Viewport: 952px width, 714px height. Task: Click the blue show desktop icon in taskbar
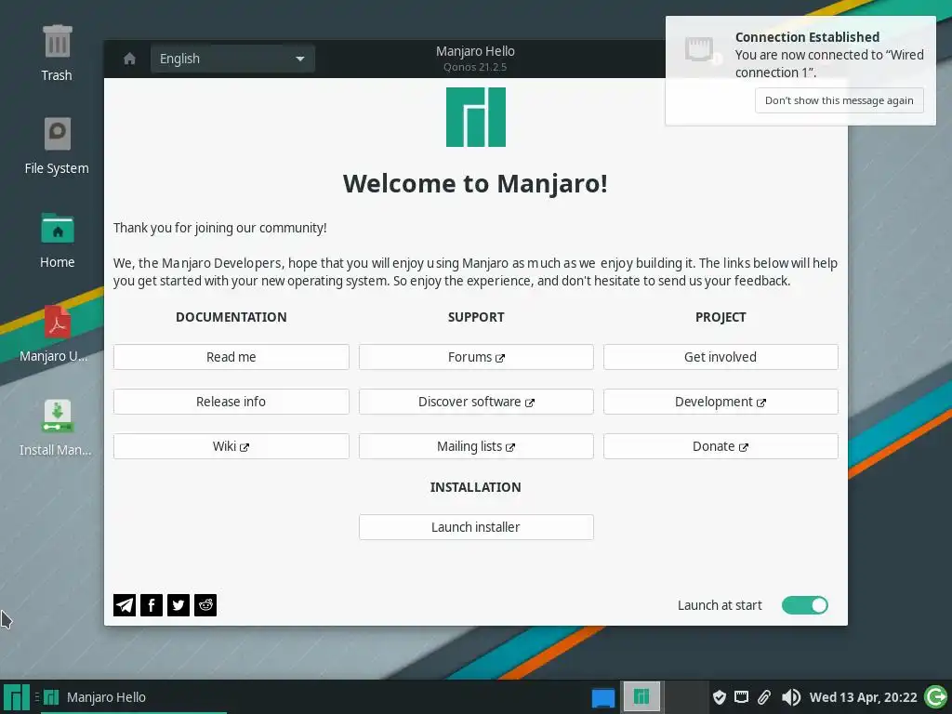(603, 697)
